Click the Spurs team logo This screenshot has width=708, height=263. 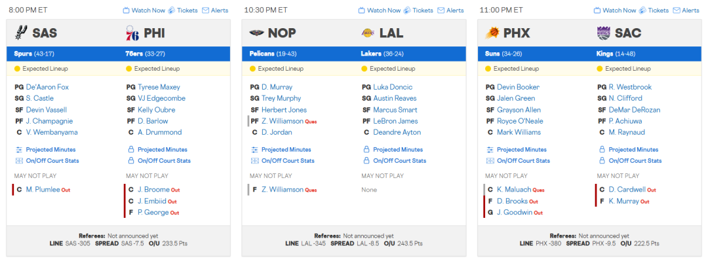click(20, 33)
